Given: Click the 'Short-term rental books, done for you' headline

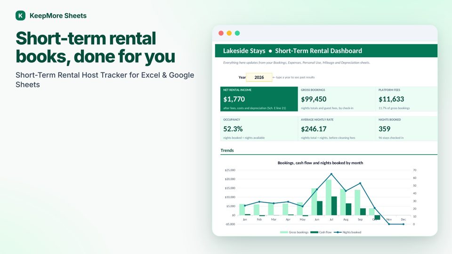Looking at the screenshot, I should coord(96,47).
